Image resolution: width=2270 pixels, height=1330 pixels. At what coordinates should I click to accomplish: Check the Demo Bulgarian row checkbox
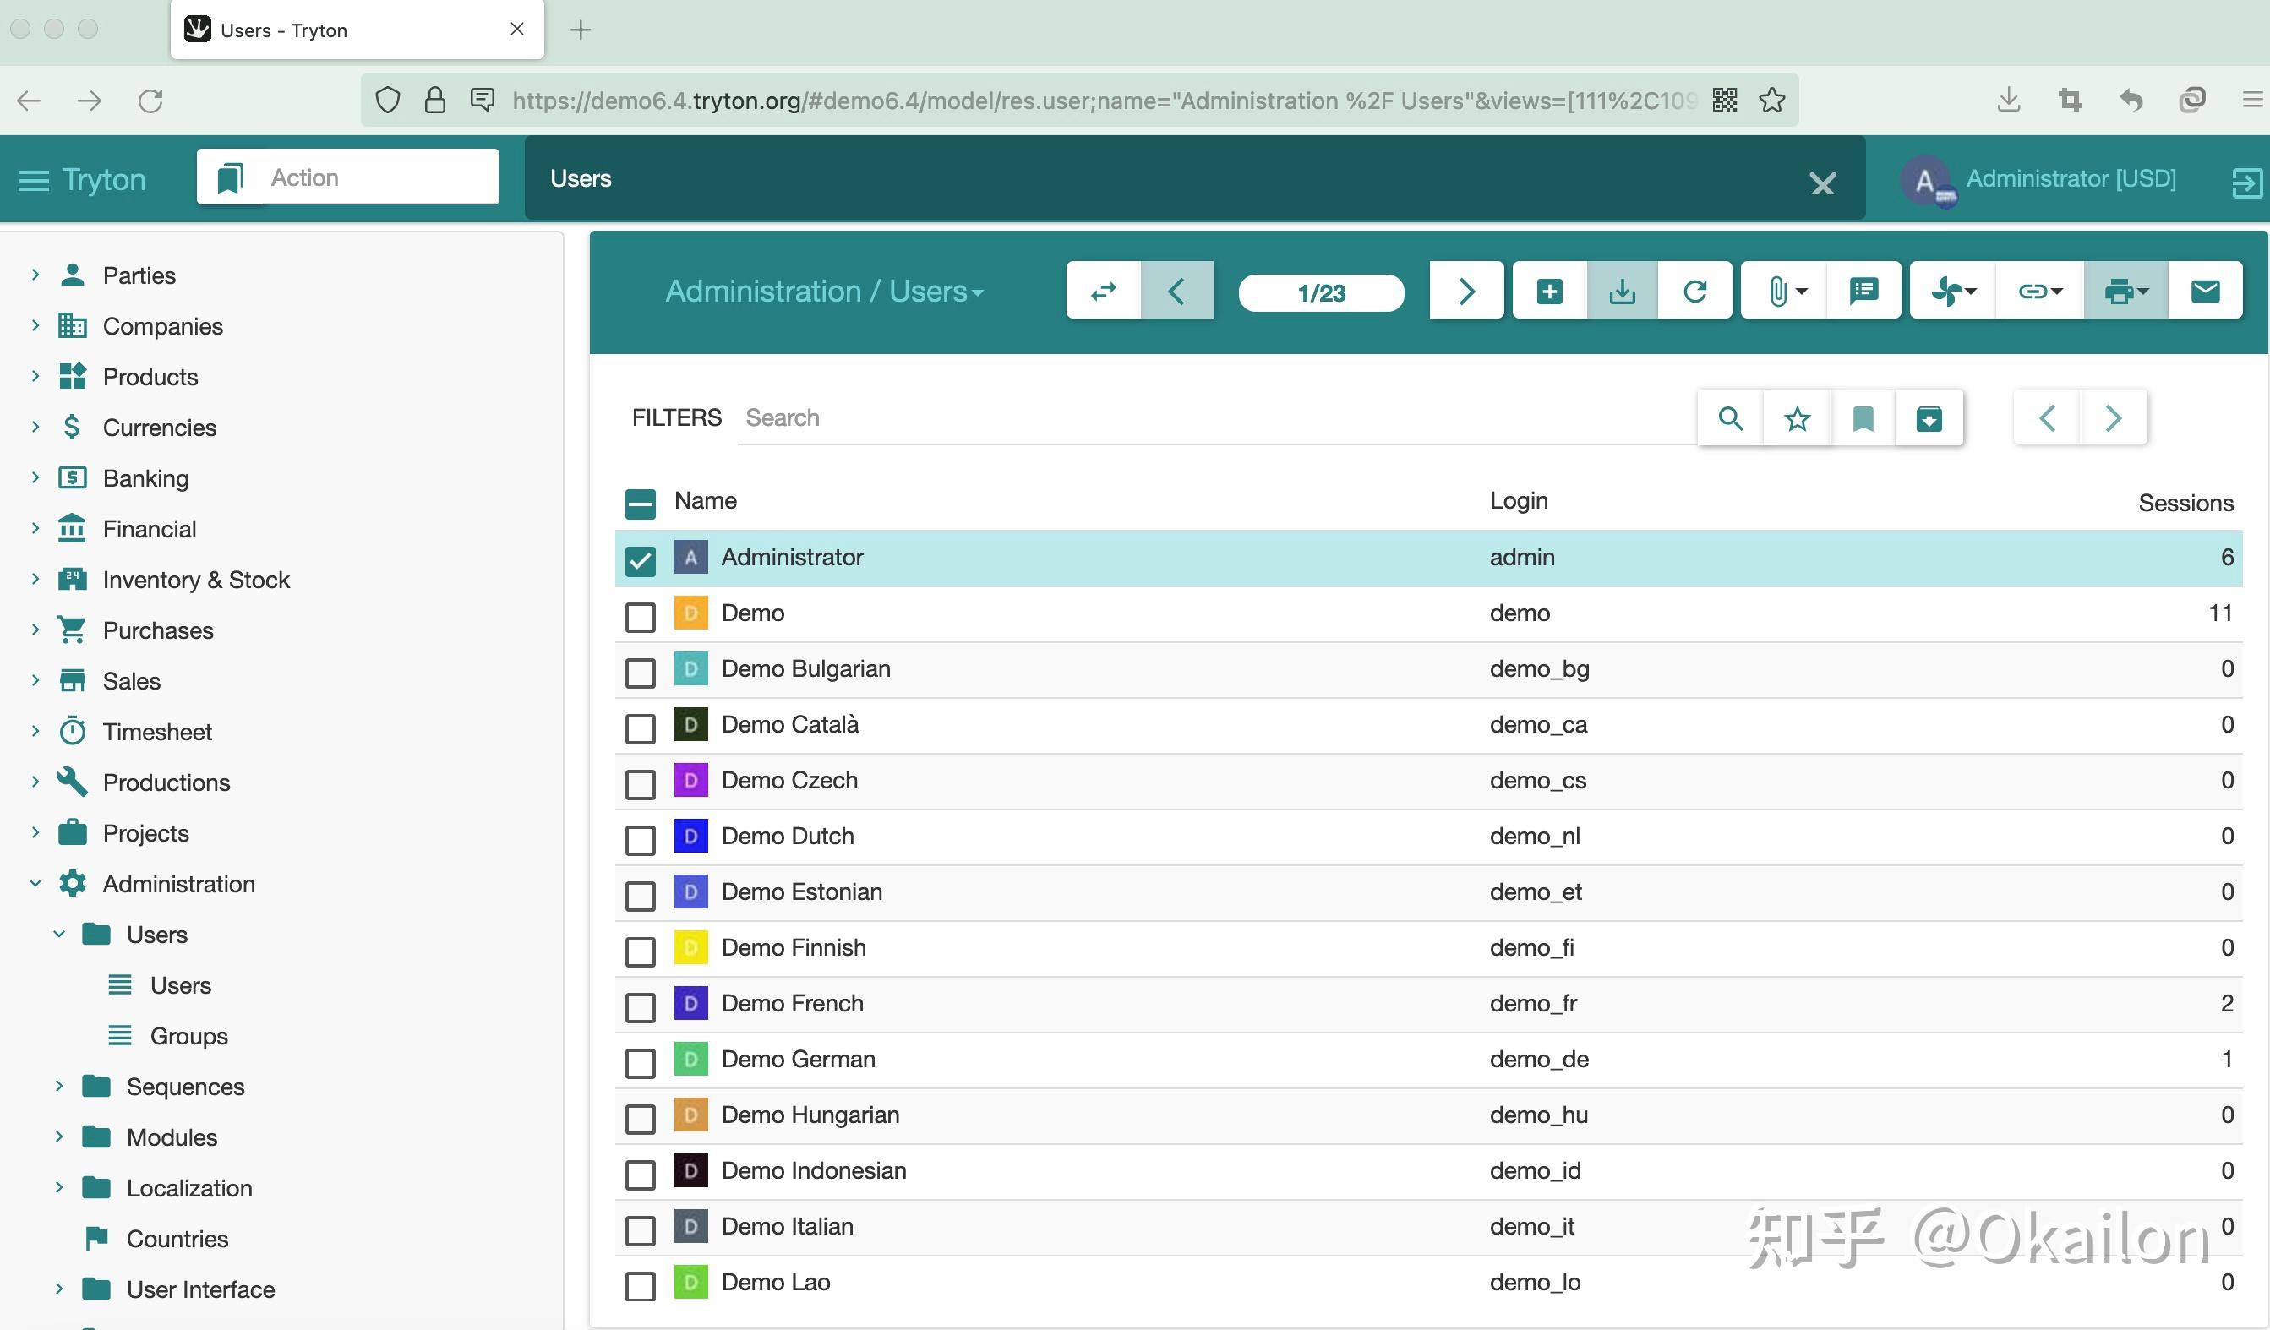(641, 673)
